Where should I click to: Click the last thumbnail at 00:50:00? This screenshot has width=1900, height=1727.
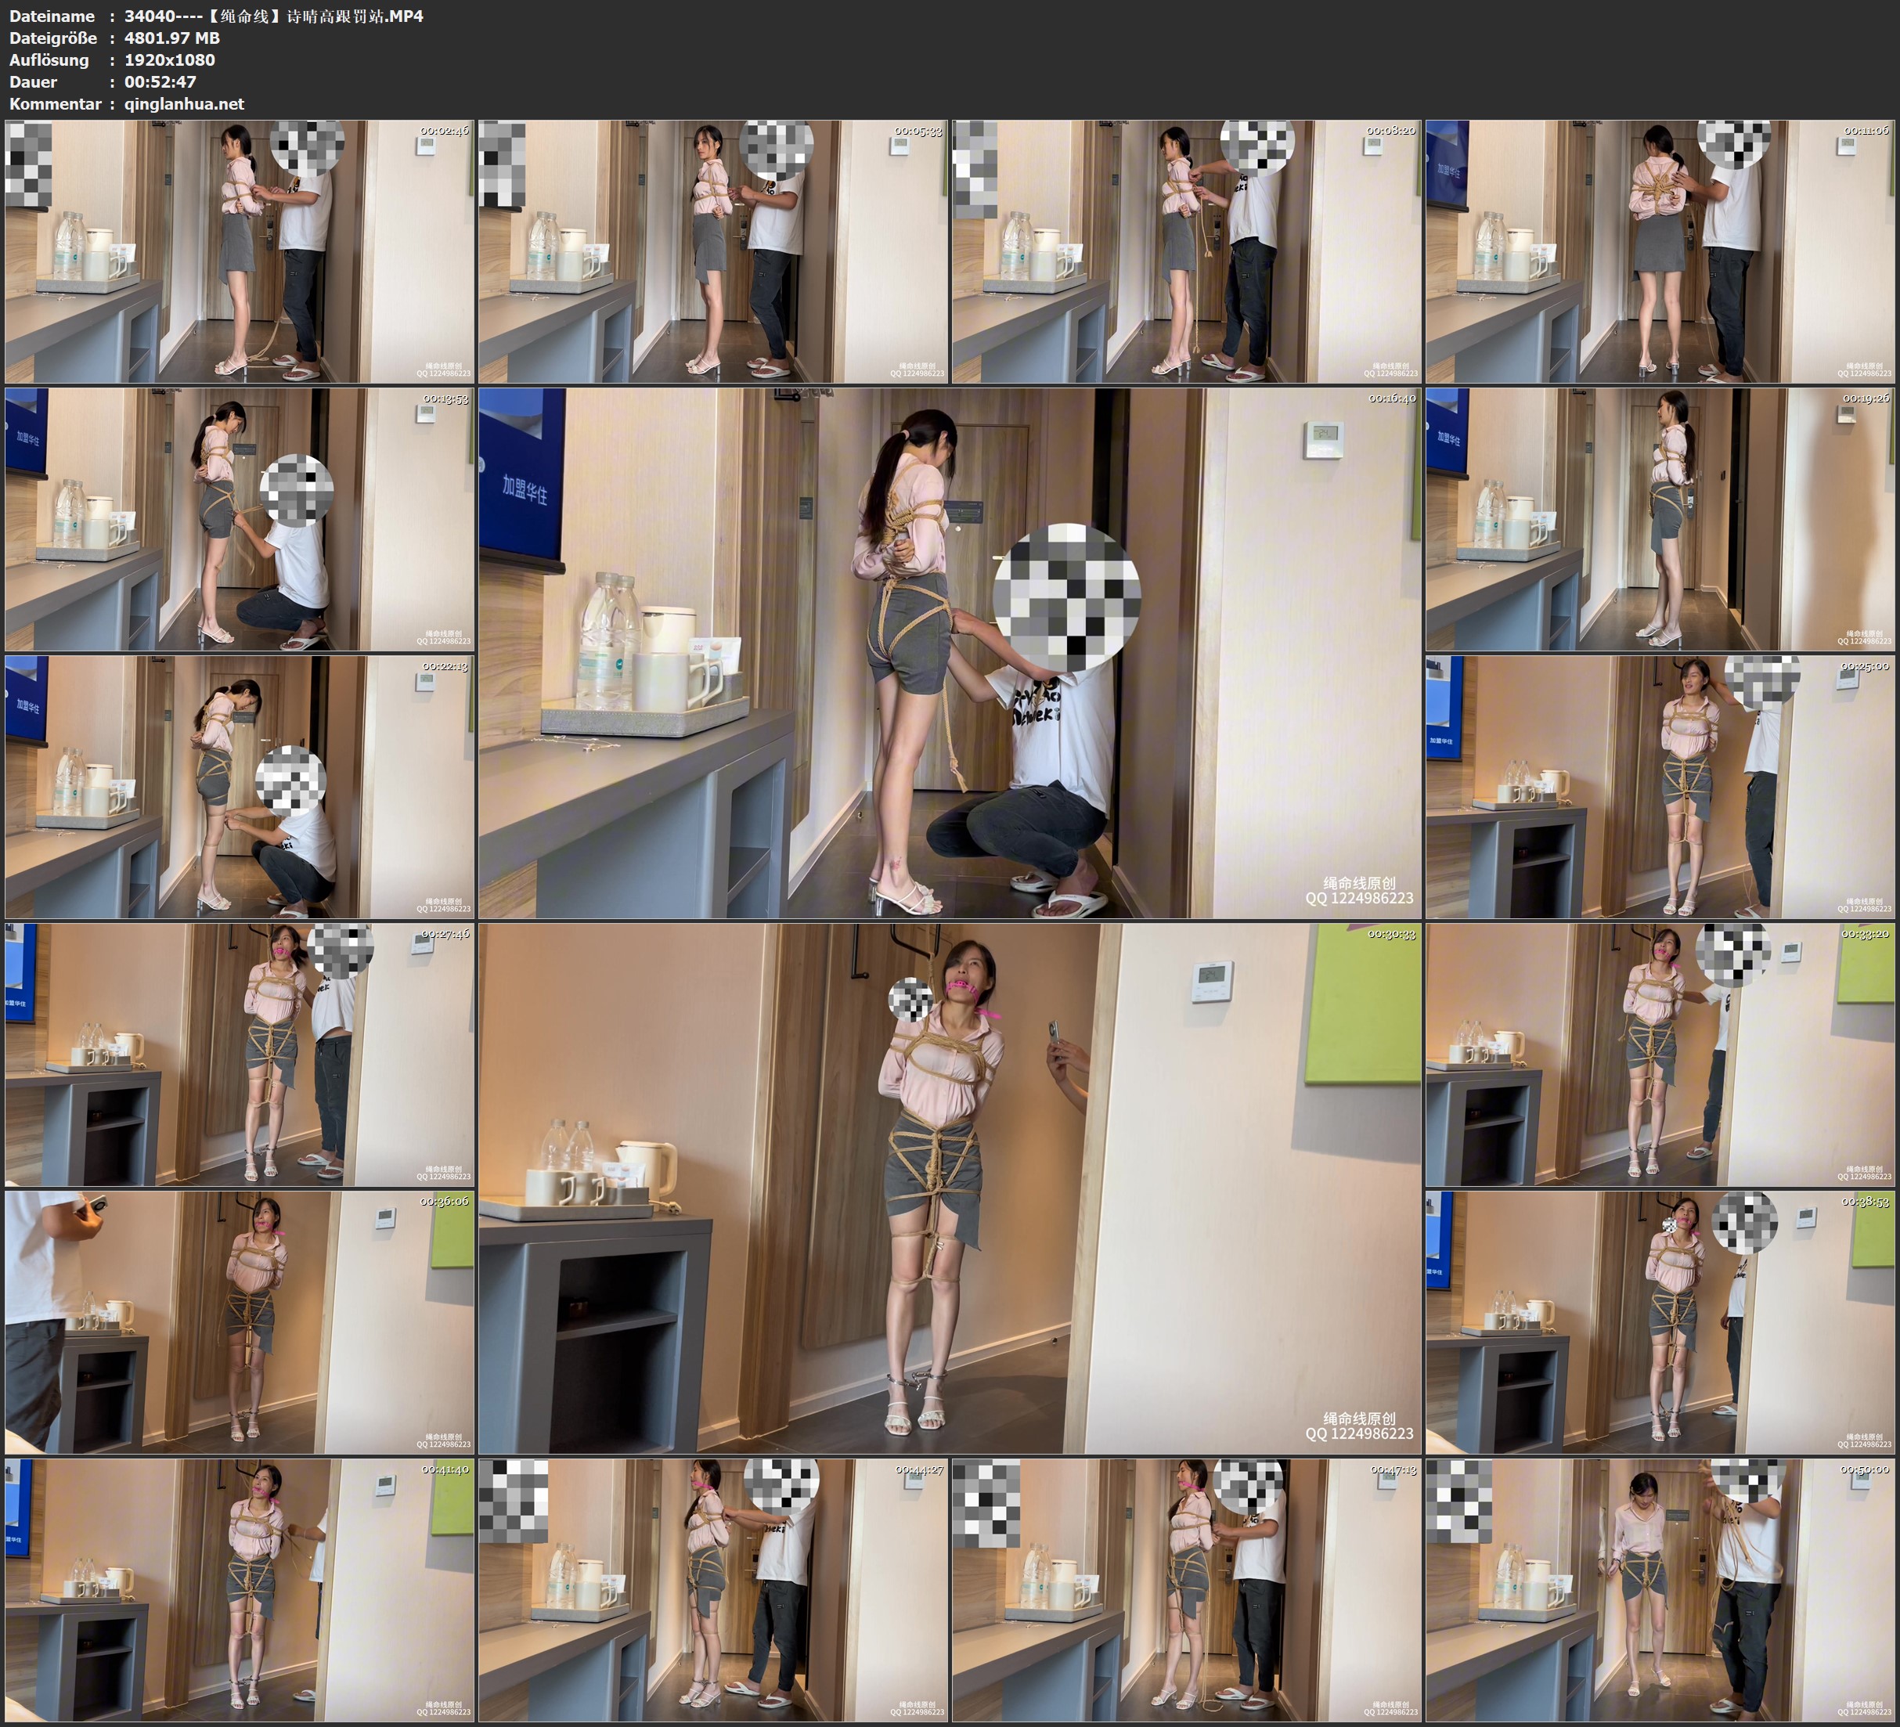point(1660,1590)
